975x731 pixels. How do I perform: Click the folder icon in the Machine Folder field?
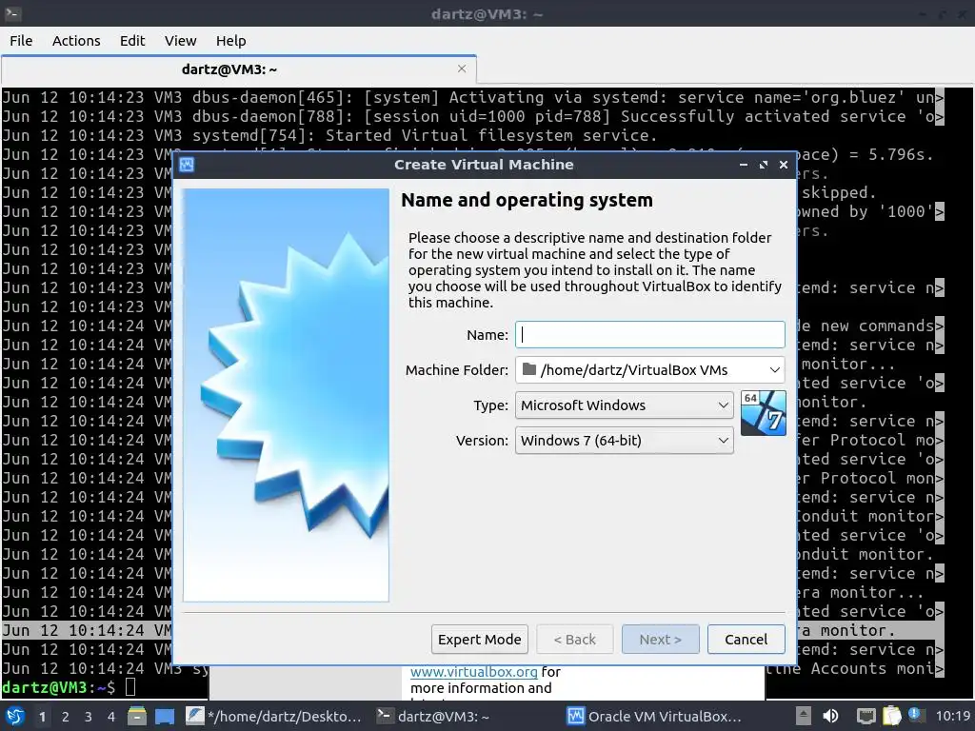tap(529, 369)
